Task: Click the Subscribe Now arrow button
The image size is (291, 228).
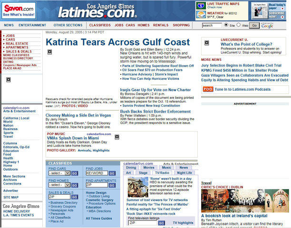Action: (x=282, y=17)
